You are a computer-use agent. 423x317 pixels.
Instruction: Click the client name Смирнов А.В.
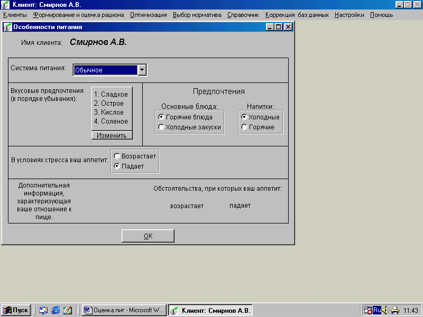(98, 42)
